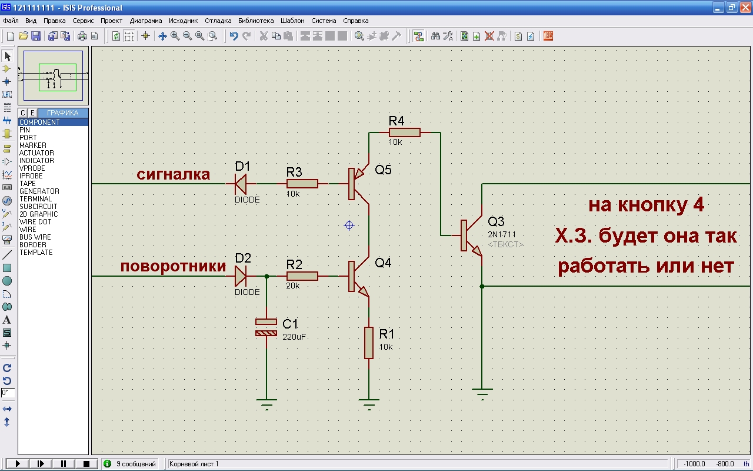Select the wire label (LBL) tool

pos(7,94)
